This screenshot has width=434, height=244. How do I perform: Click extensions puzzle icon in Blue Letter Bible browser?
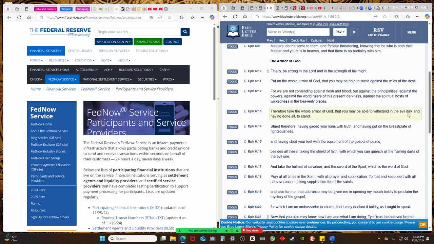[x=397, y=16]
